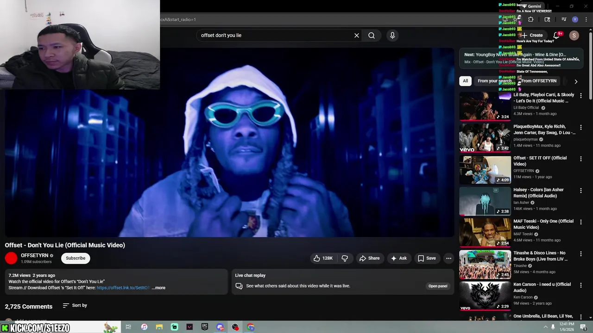Screen dimensions: 593x333
Task: Expand the Mix playlist Next panel
Action: pos(575,58)
